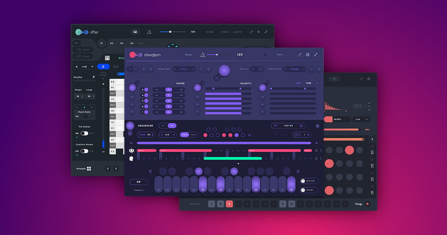This screenshot has height=235, width=447.
Task: Open the POP #2 preset menu
Action: [x=288, y=126]
